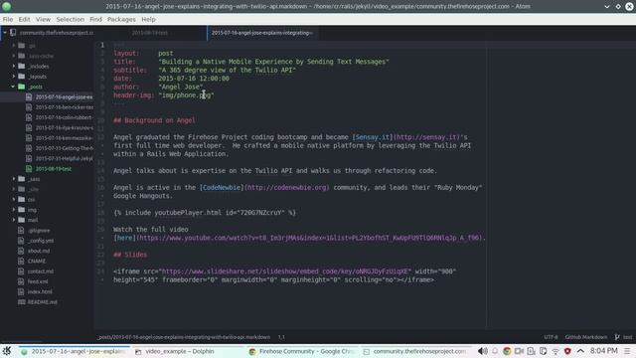Open index.html in tree view

pos(40,291)
